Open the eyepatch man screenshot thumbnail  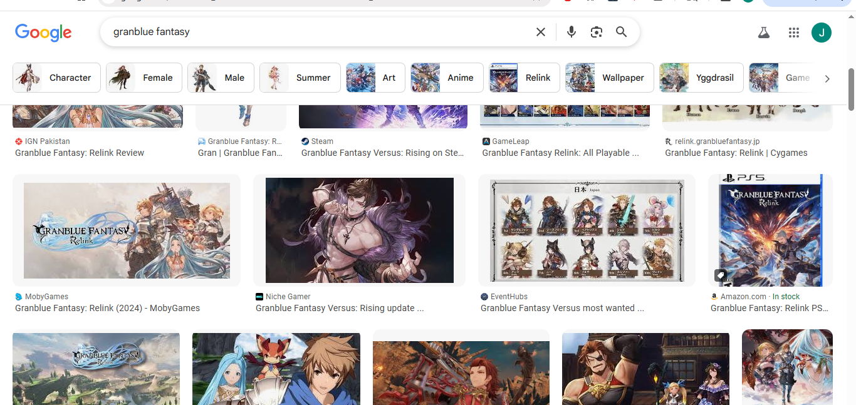(645, 369)
